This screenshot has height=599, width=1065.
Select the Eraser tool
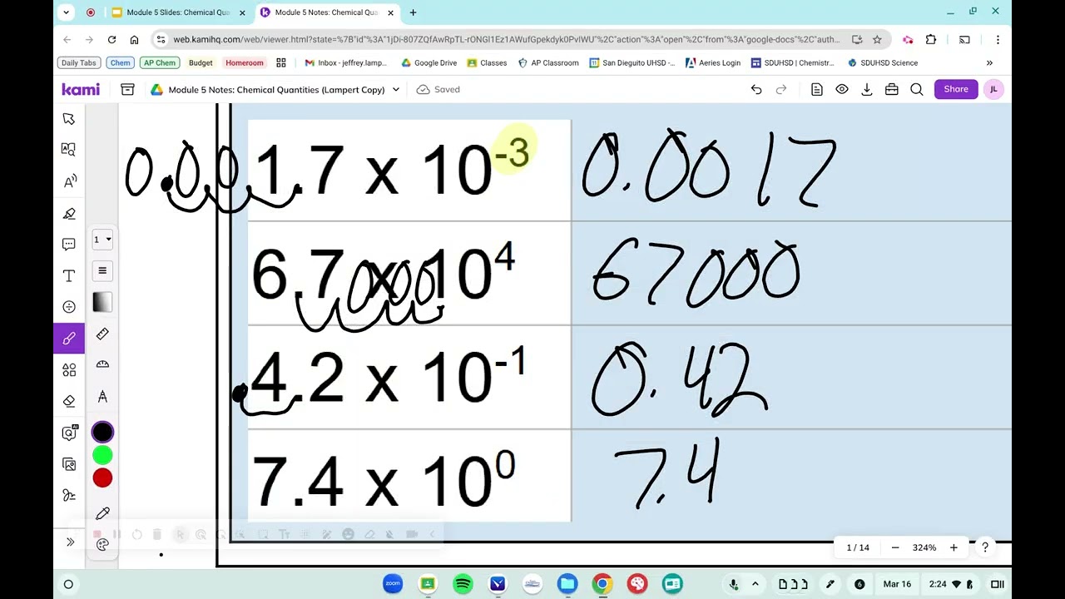point(69,401)
